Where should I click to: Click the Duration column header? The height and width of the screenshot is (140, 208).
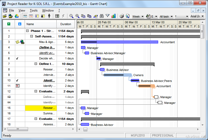[x=66, y=24]
